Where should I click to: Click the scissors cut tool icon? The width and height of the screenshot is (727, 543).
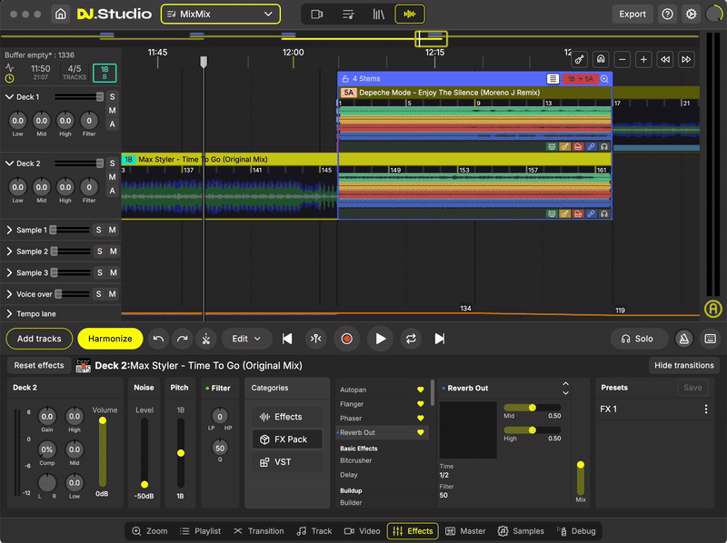click(206, 339)
